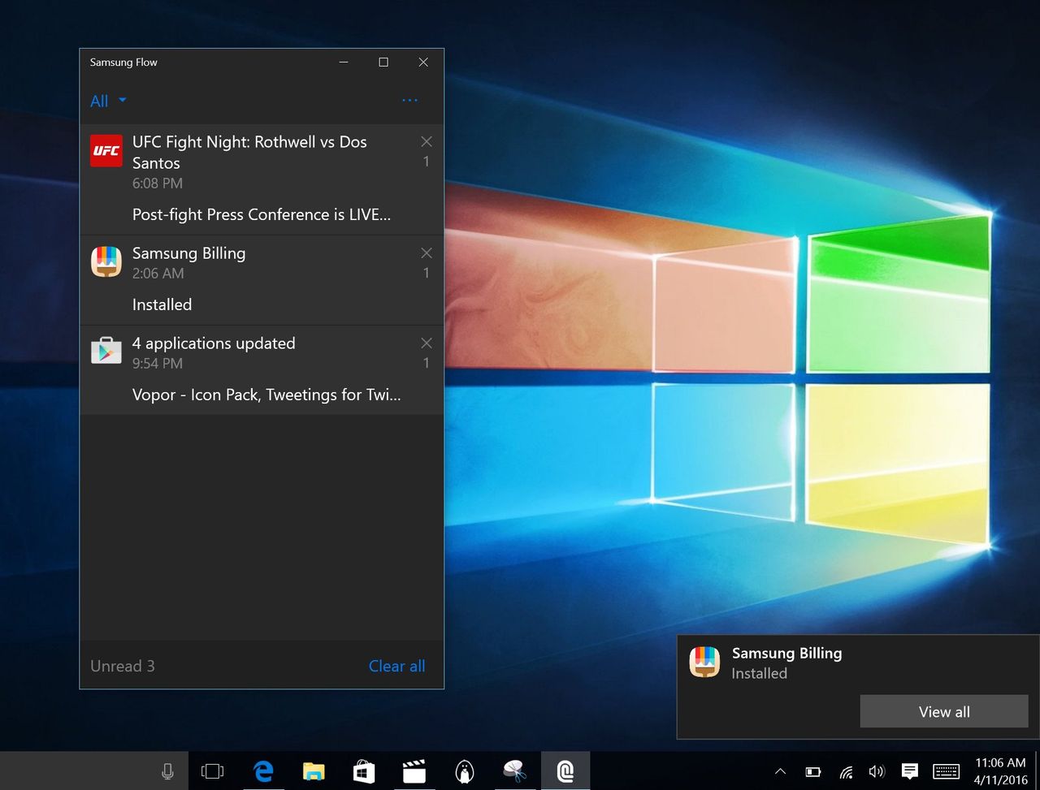The width and height of the screenshot is (1040, 790).
Task: Maximize the Samsung Flow window
Action: [x=383, y=63]
